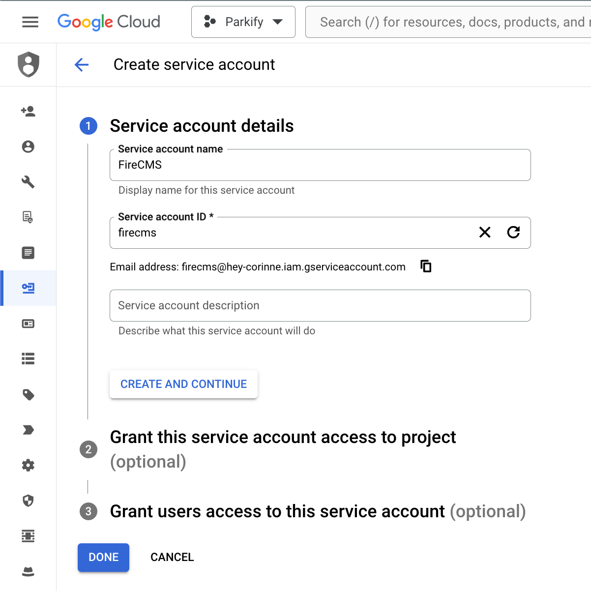Copy the service account email address
591x591 pixels.
pos(425,266)
